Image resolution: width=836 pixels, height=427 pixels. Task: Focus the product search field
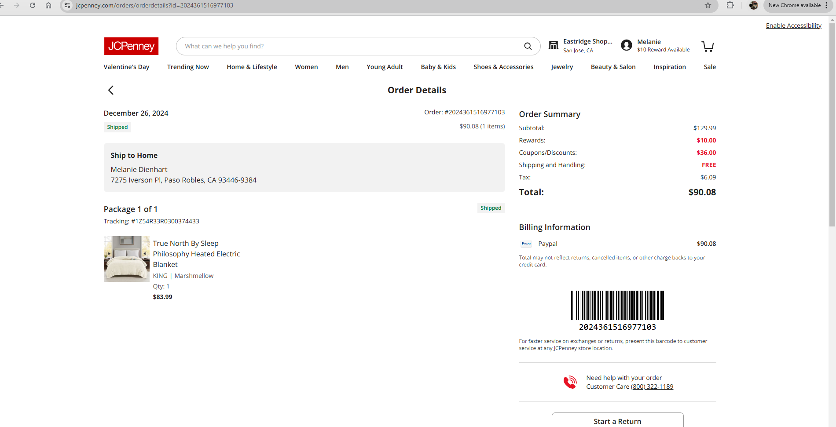coord(352,46)
